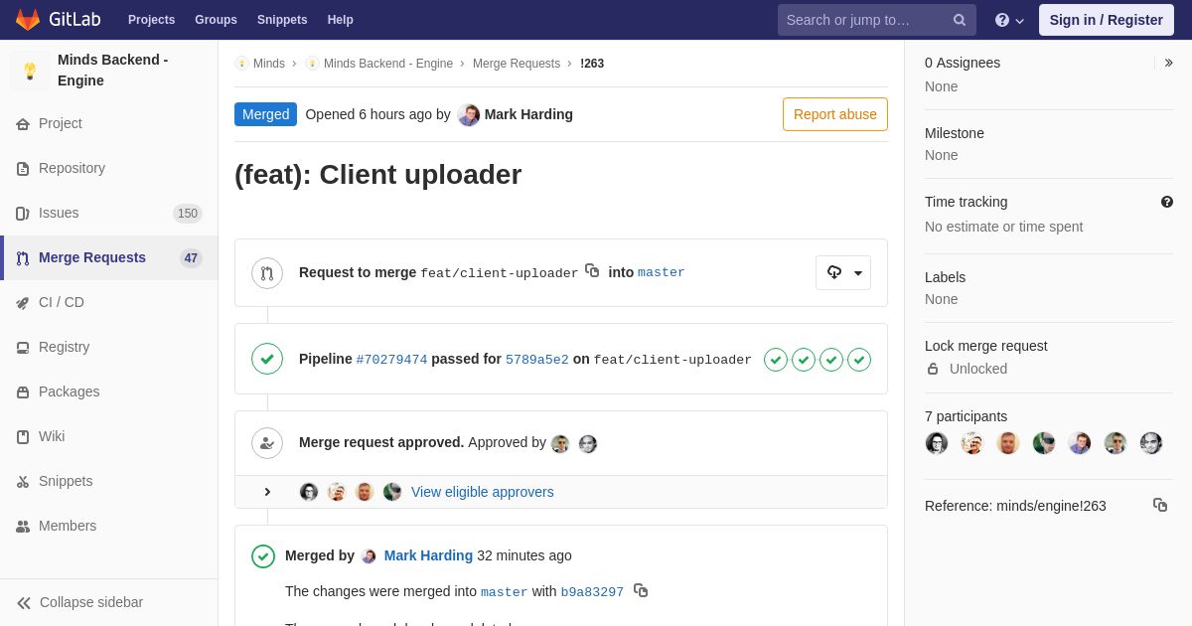The image size is (1192, 626).
Task: Click the first pipeline stage check icon
Action: click(x=776, y=360)
